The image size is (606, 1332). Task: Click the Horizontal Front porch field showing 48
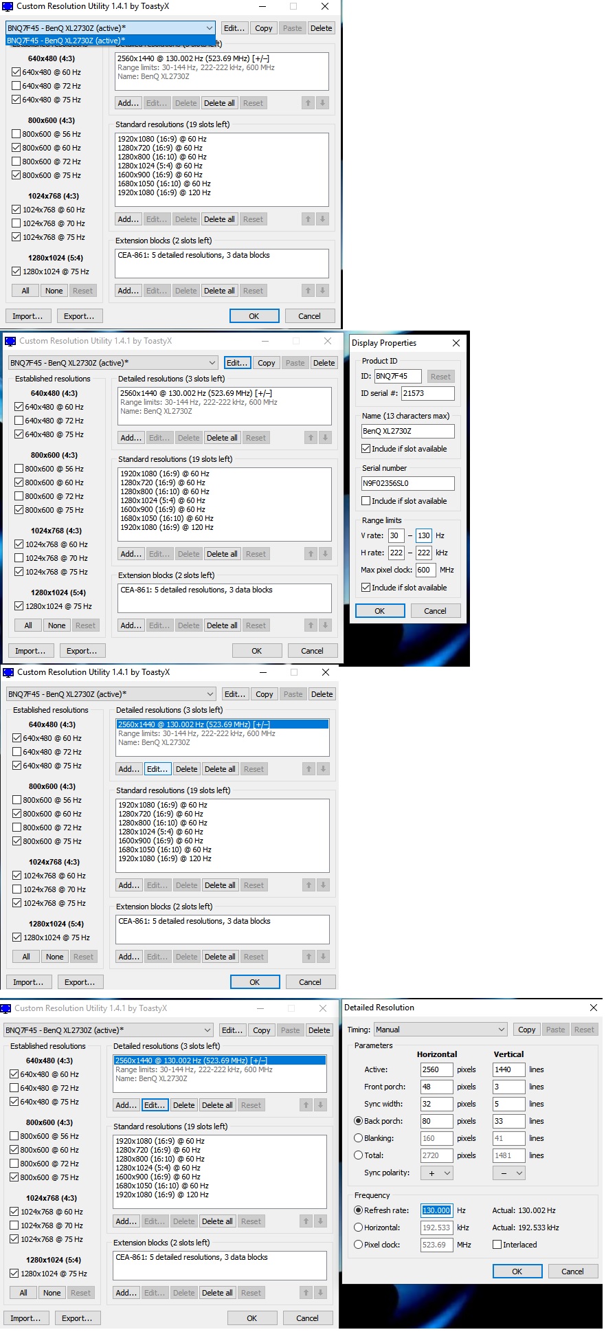[x=436, y=1087]
